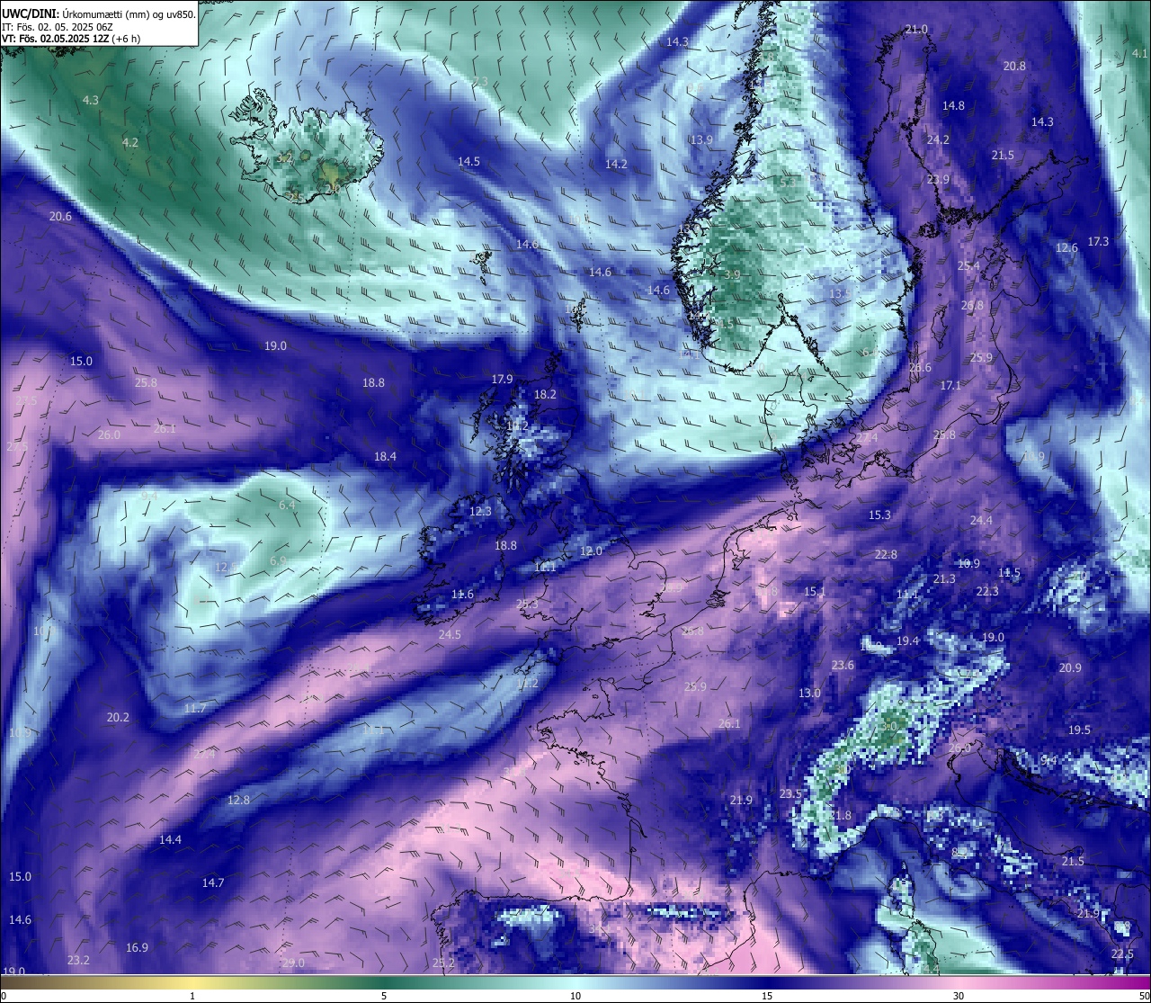Click the 14.8 value on the map
This screenshot has width=1151, height=1003.
coord(953,105)
